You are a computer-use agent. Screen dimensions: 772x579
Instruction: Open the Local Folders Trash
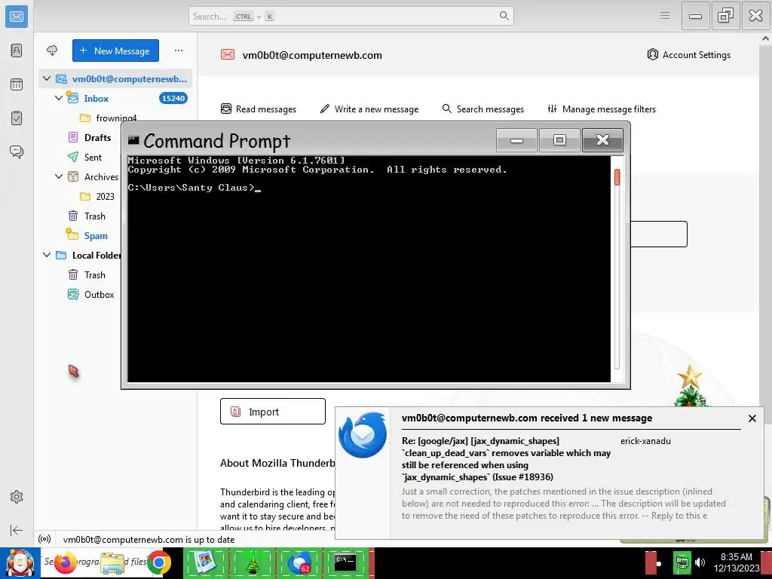[x=94, y=274]
